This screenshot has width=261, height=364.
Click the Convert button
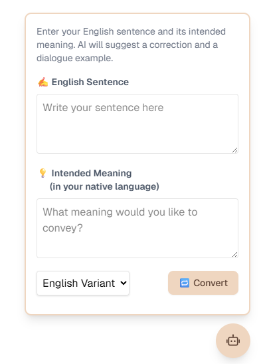point(203,283)
